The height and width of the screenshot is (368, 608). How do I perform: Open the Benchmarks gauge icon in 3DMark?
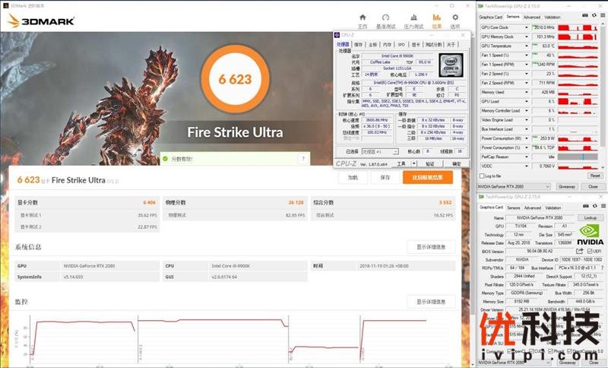pyautogui.click(x=385, y=18)
